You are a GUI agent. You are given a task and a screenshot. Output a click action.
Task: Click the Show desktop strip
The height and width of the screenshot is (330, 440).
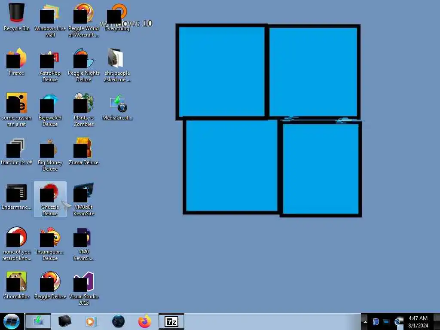coord(437,321)
